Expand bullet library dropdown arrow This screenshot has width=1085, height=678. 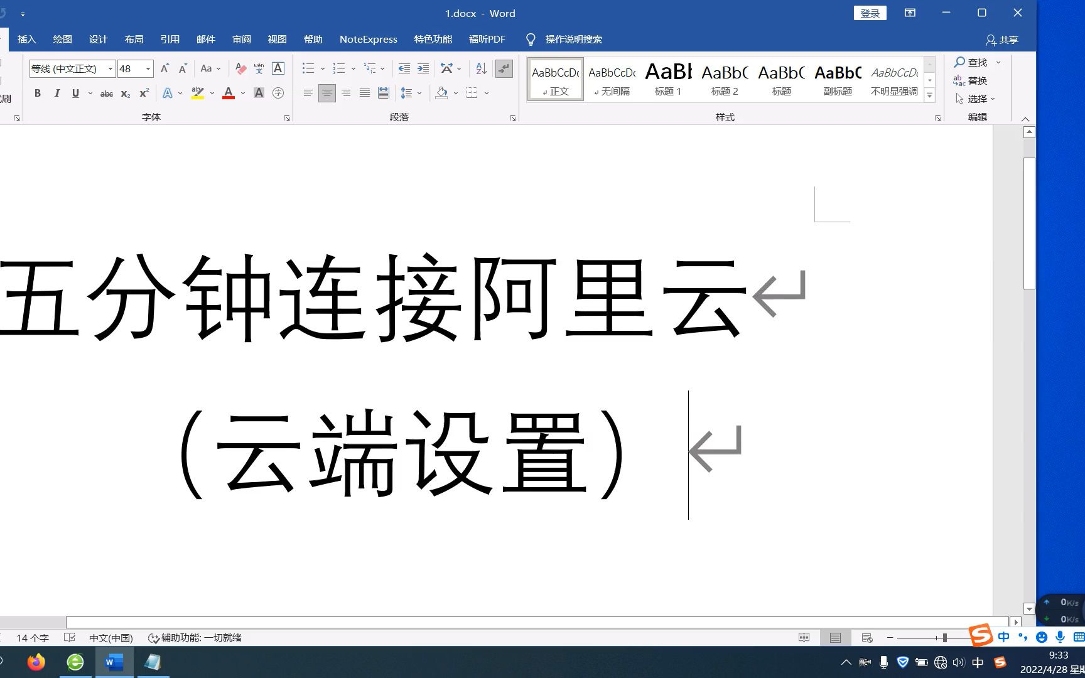pos(323,68)
